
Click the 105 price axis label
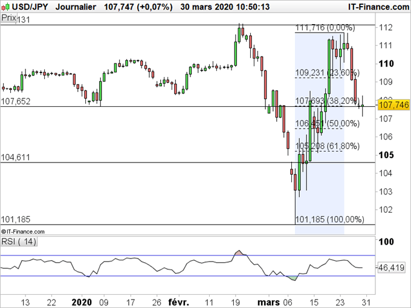coord(386,155)
